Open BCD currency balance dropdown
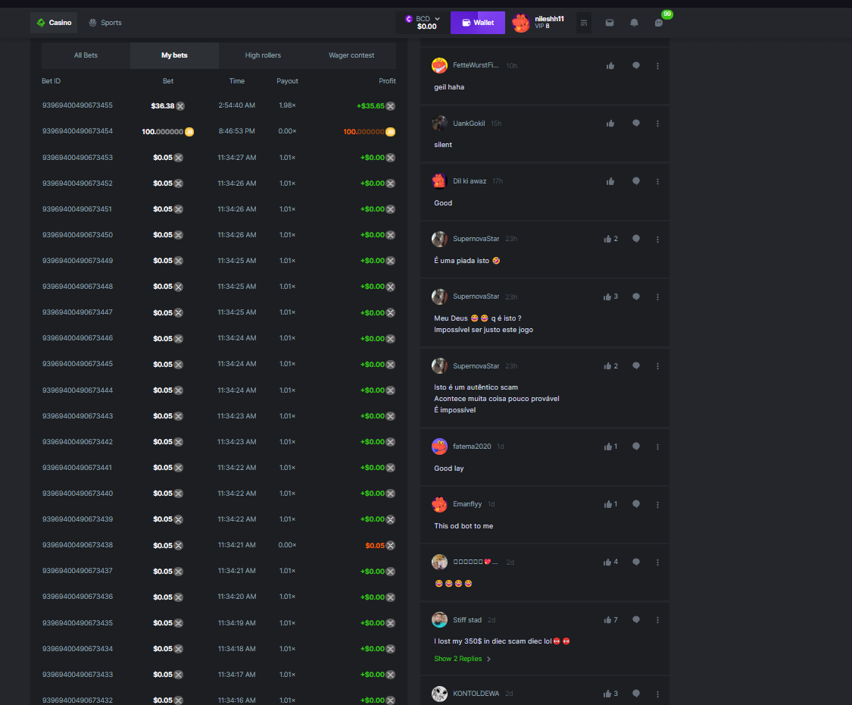This screenshot has height=705, width=852. [x=423, y=23]
